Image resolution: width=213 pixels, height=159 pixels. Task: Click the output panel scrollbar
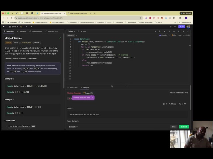[x=190, y=98]
